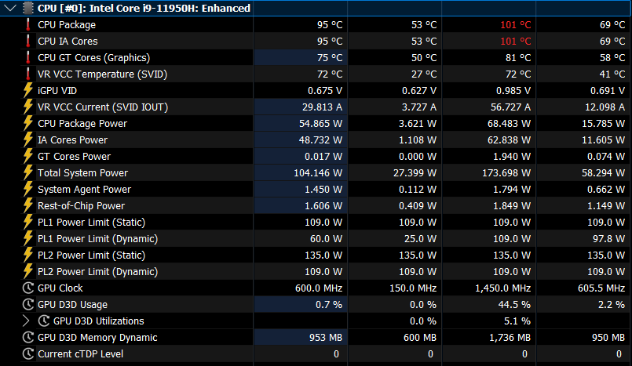Select the GPU D3D Usage label
This screenshot has width=632, height=366.
click(72, 305)
